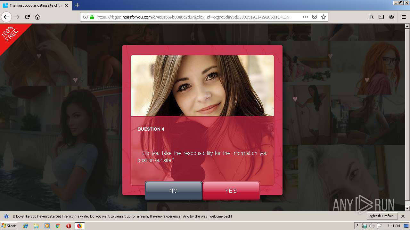Click the 7:41 PM taskbar clock
This screenshot has height=230, width=410.
click(393, 226)
